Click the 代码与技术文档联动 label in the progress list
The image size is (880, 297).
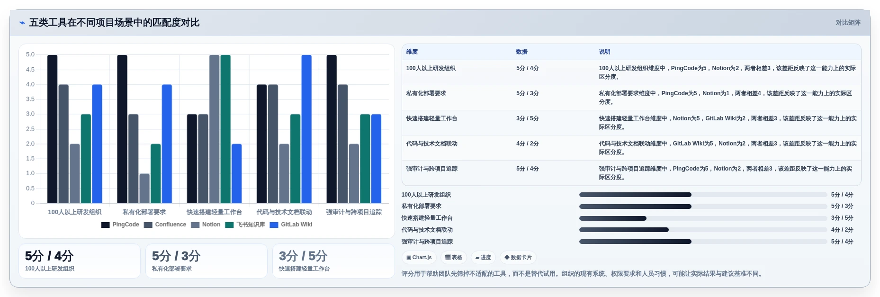pyautogui.click(x=427, y=230)
